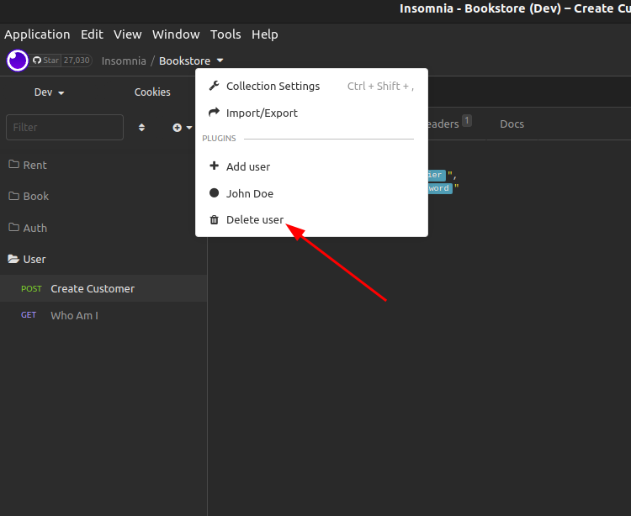Choose Delete user plugin action
This screenshot has height=516, width=631.
coord(311,220)
